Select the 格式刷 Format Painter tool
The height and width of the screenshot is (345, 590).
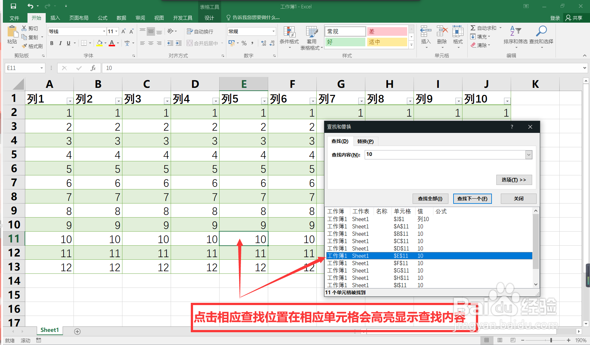point(32,46)
